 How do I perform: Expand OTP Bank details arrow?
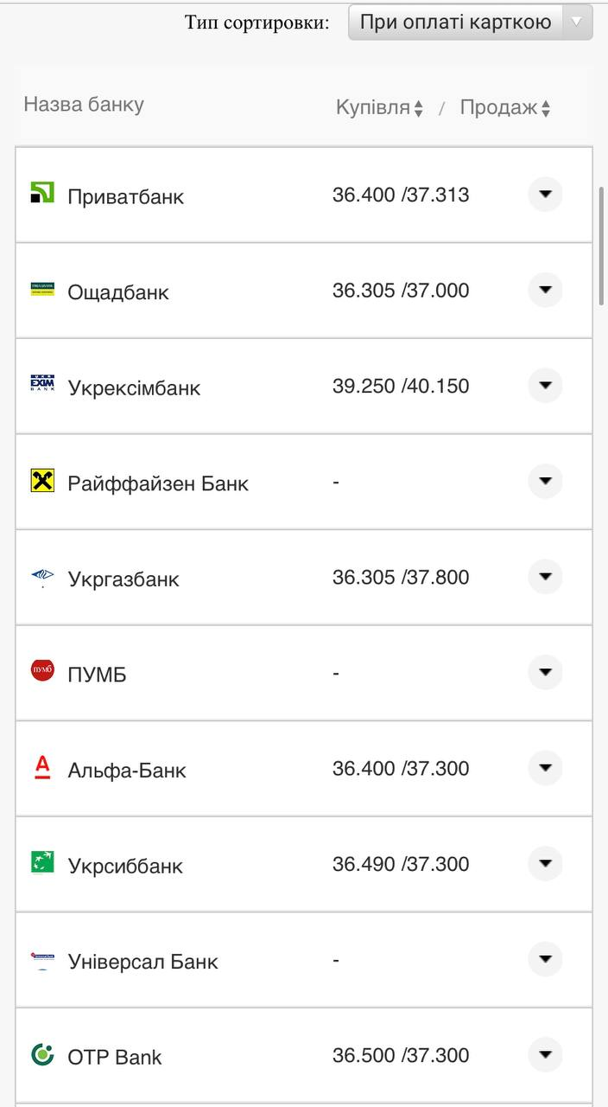tap(545, 1054)
